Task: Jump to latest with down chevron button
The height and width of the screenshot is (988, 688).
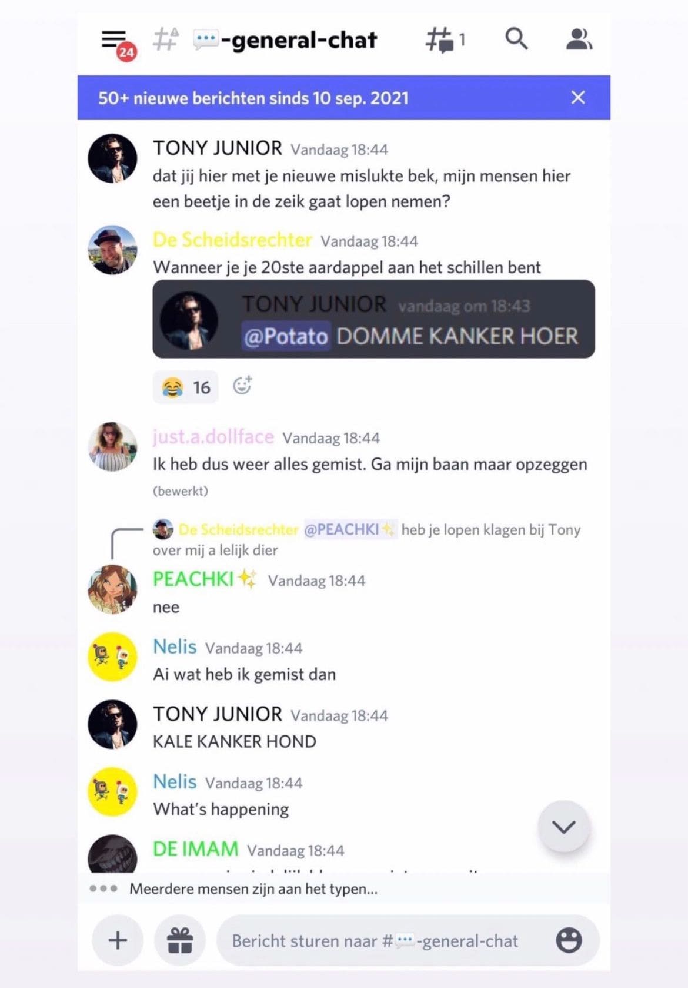Action: (563, 827)
